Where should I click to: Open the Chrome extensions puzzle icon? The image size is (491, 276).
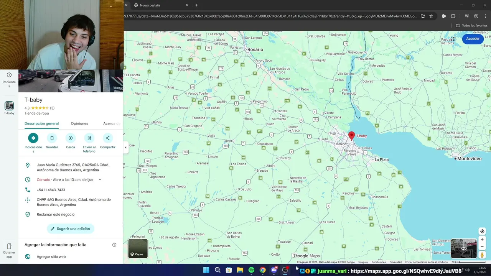(x=453, y=16)
